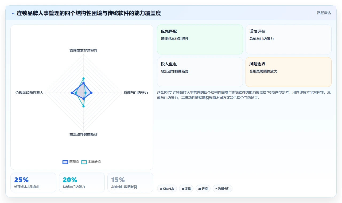
Task: Click the blue 匹配度 legend swatch
Action: click(x=65, y=162)
